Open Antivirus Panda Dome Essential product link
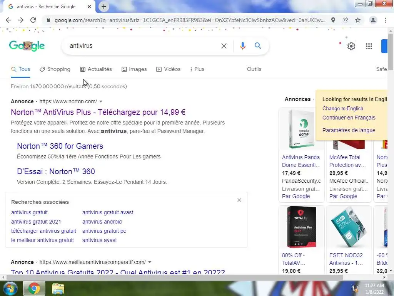 pos(301,161)
